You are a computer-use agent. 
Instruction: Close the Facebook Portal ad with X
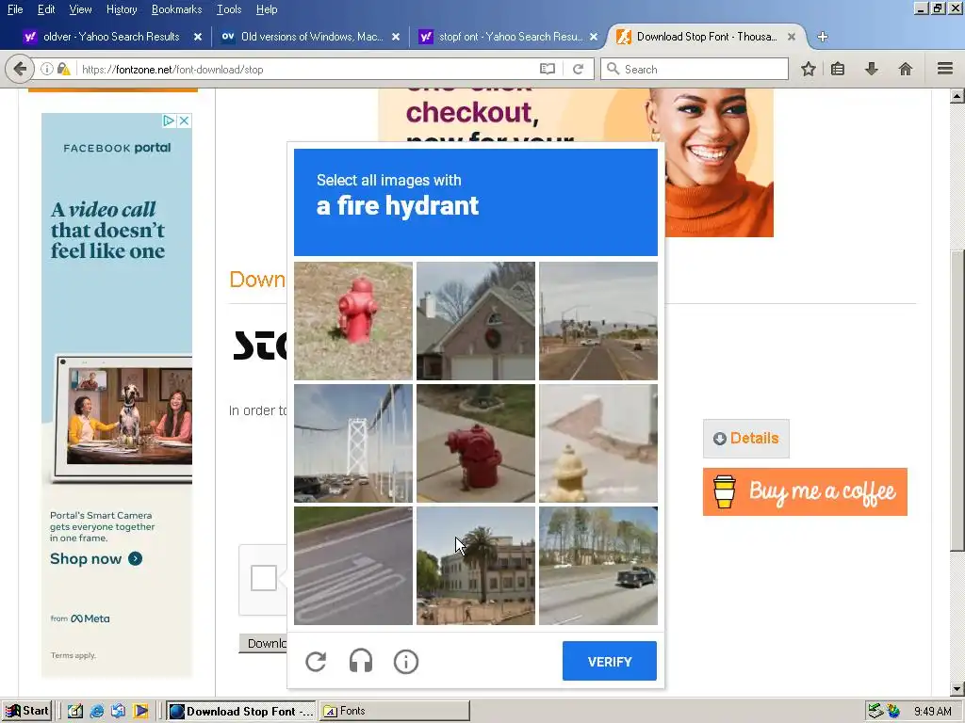(184, 120)
